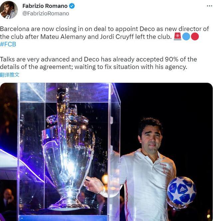Click the Fabrizio Romano display name
This screenshot has width=213, height=221.
(45, 6)
